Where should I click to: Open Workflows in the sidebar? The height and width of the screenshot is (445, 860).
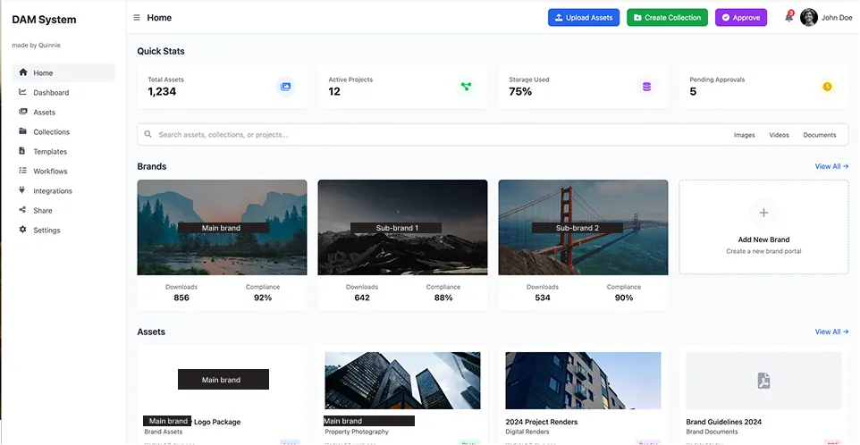(x=63, y=172)
